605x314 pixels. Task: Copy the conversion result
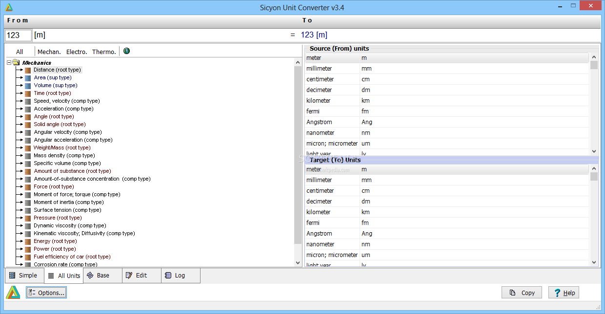(x=522, y=293)
